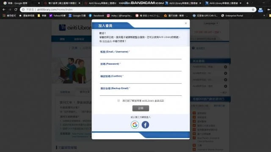Click the Password input field
This screenshot has width=271, height=152.
pos(141,68)
